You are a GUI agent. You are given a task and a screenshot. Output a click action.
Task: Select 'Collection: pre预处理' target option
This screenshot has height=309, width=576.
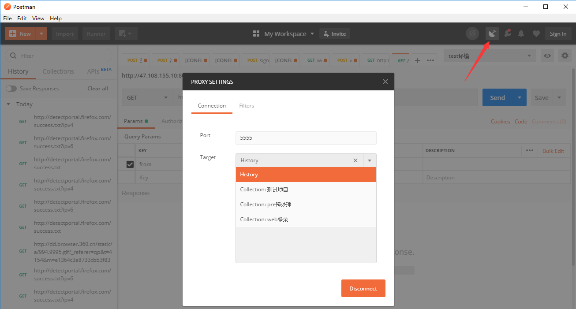coord(306,205)
